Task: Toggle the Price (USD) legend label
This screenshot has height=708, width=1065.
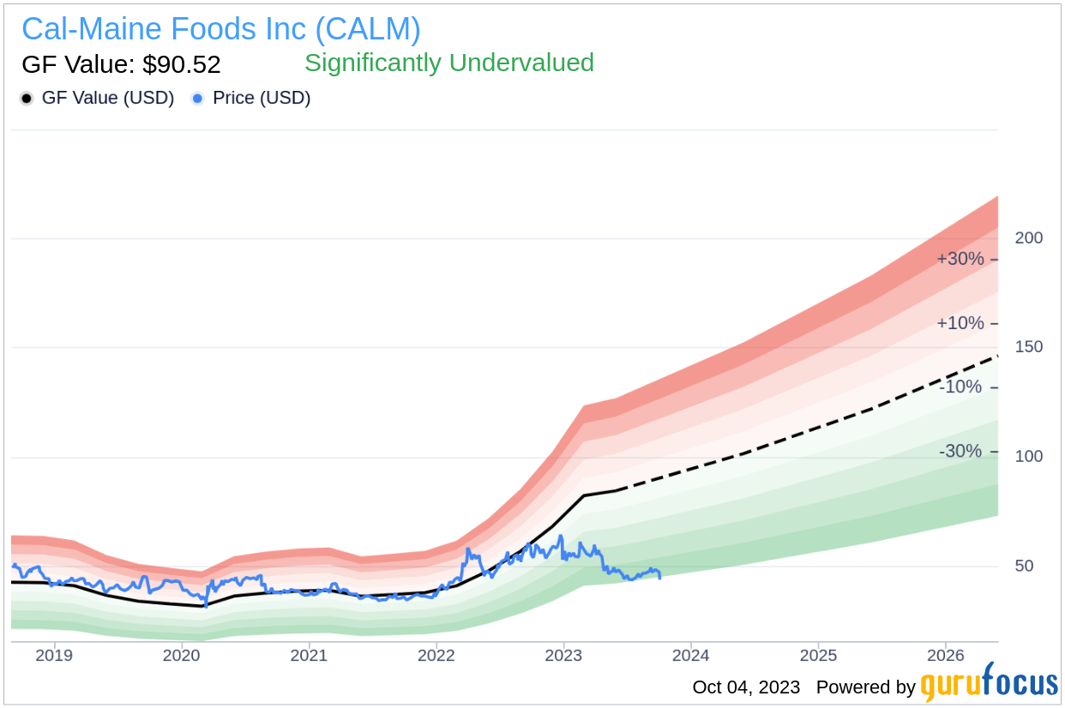Action: tap(261, 99)
